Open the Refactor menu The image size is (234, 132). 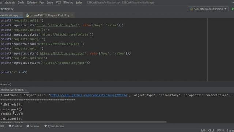32,3
